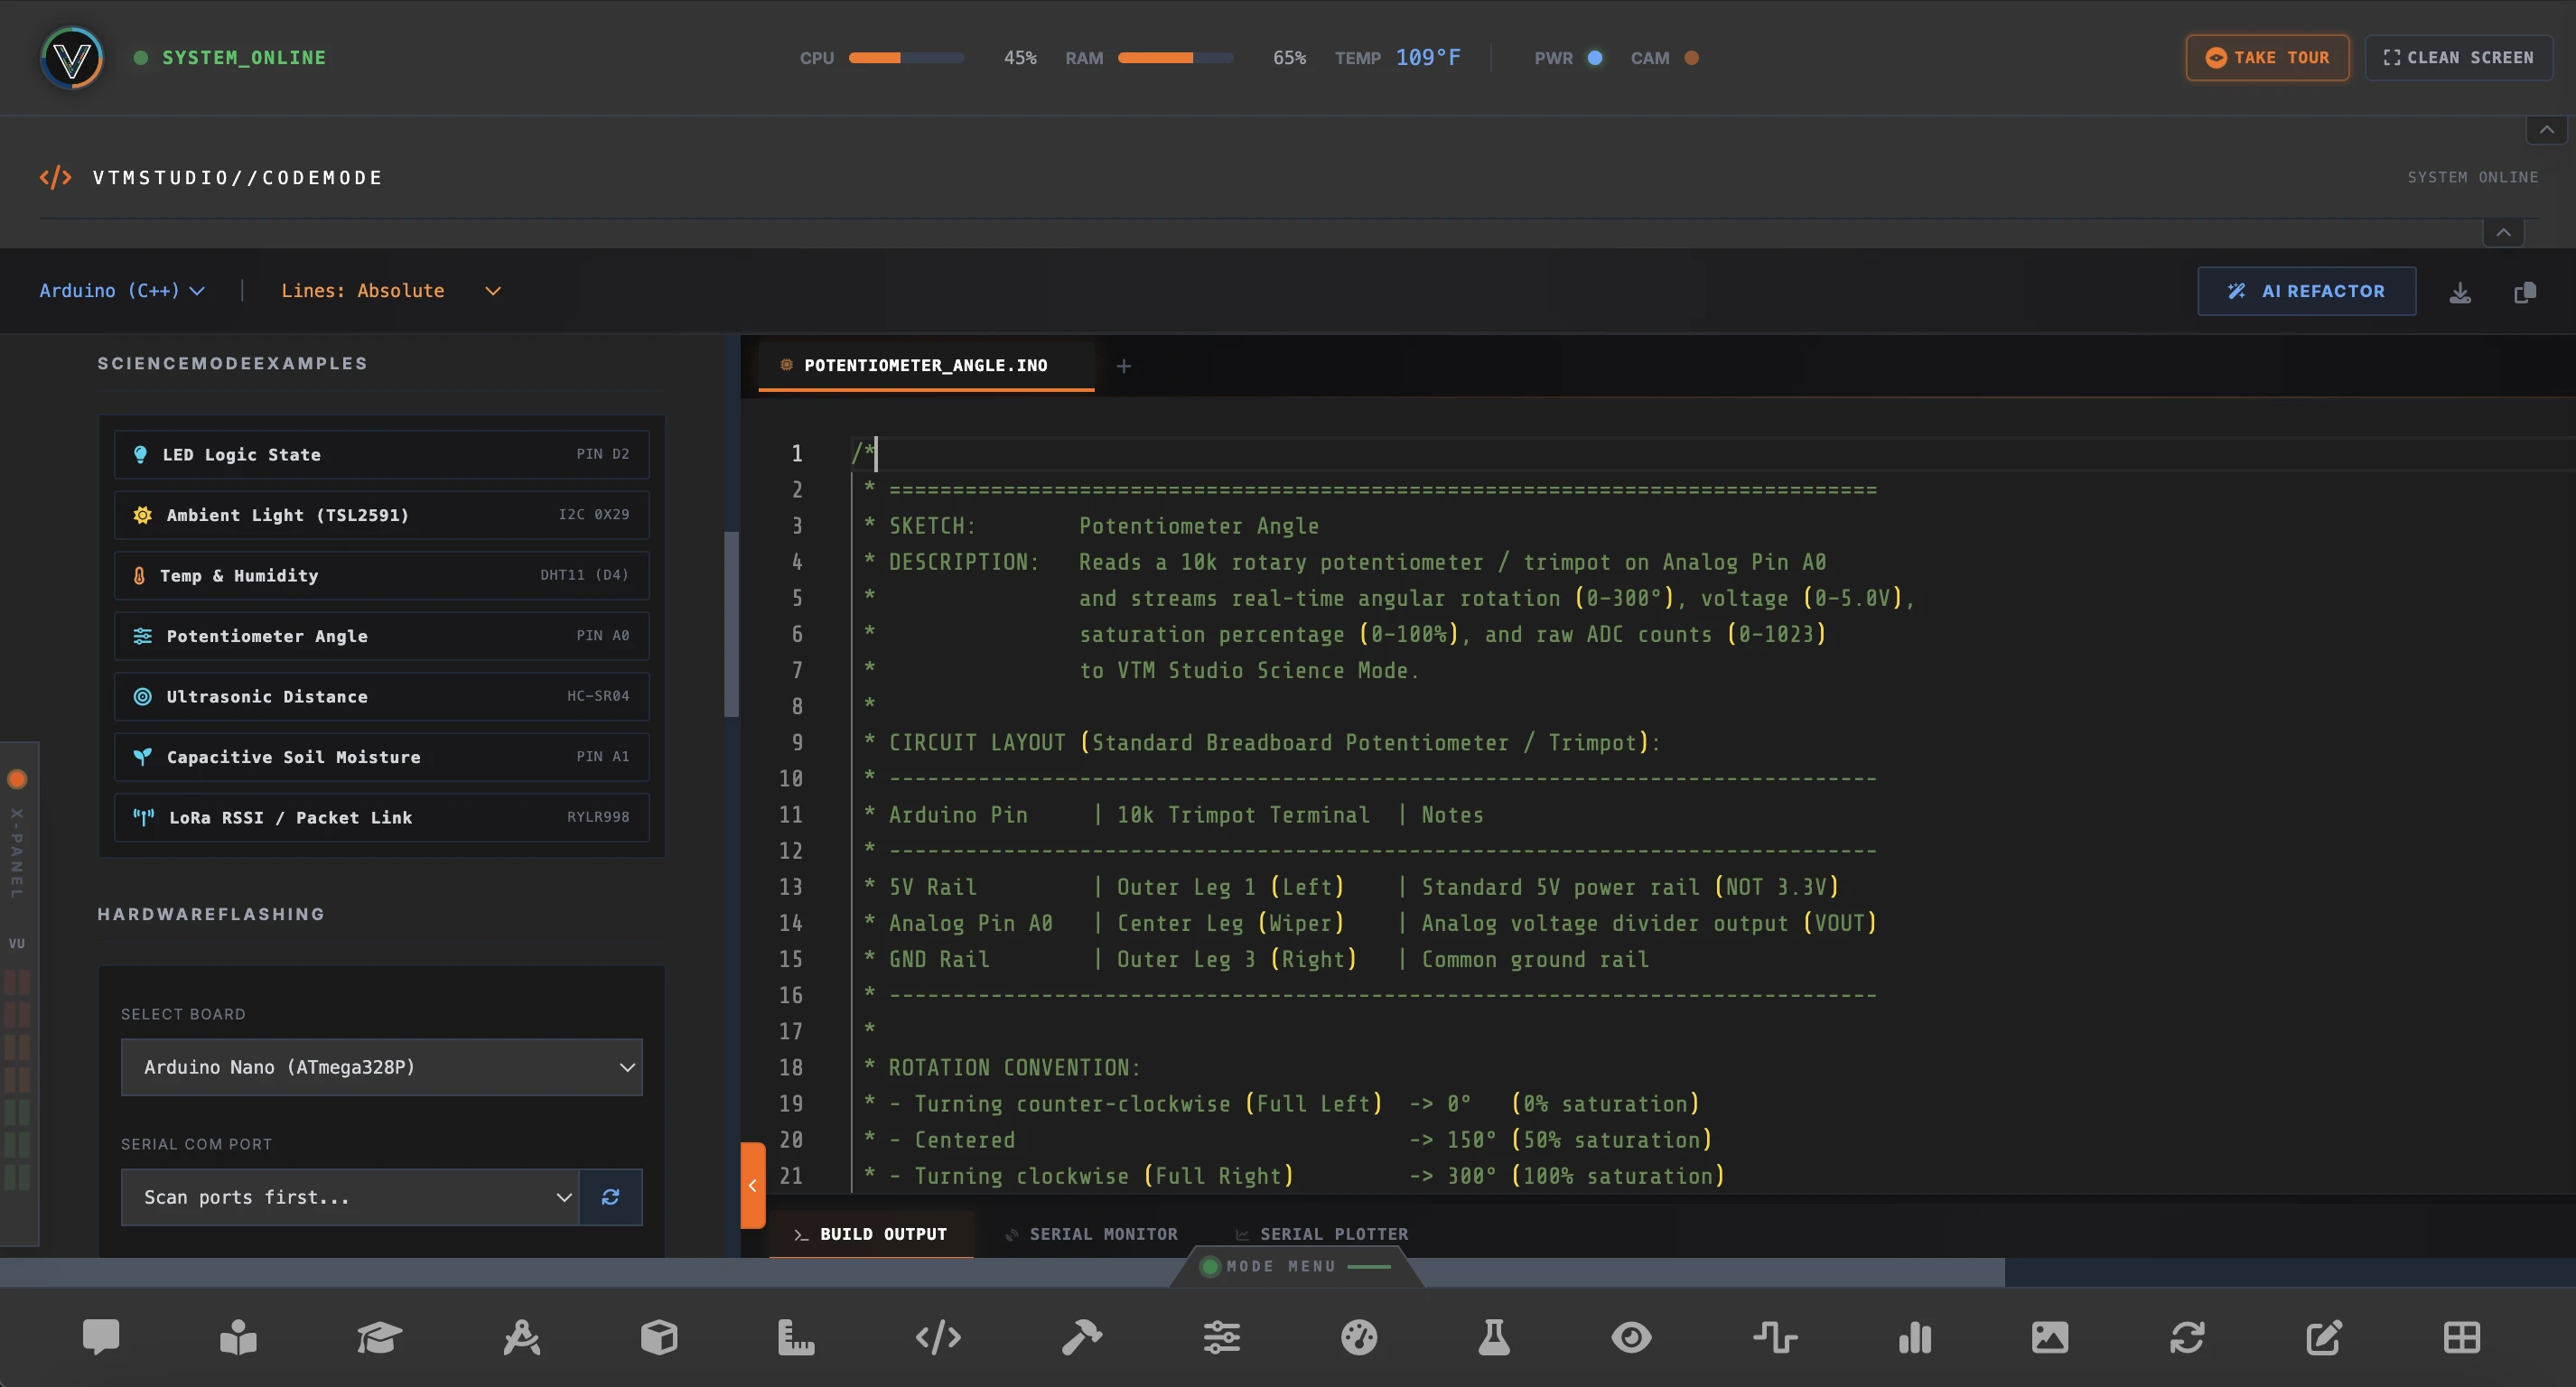This screenshot has width=2576, height=1387.
Task: Load the Capacitive Soil Moisture example
Action: pyautogui.click(x=381, y=757)
